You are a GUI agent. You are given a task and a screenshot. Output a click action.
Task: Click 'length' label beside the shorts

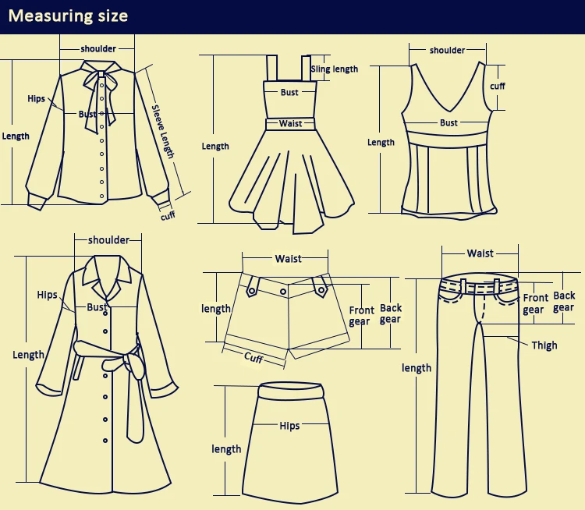coord(216,309)
